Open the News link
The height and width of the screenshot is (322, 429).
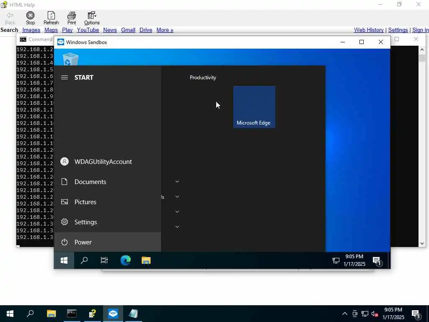[x=110, y=30]
